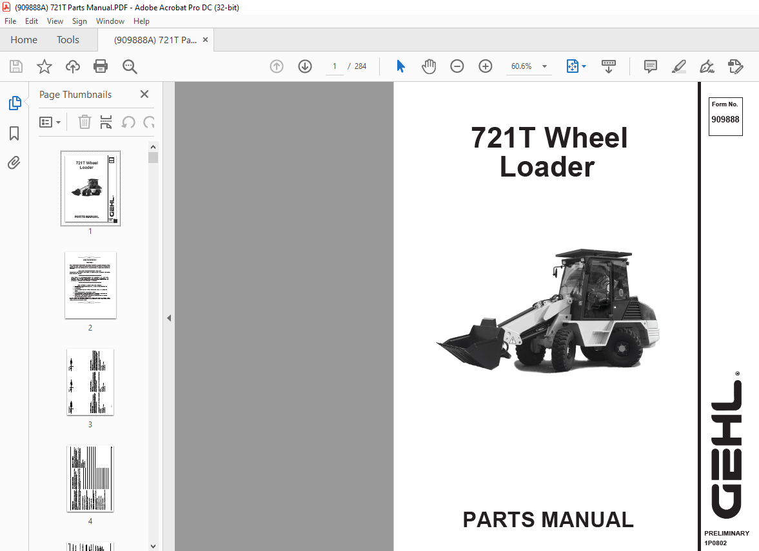Select the arrow selection tool

400,66
